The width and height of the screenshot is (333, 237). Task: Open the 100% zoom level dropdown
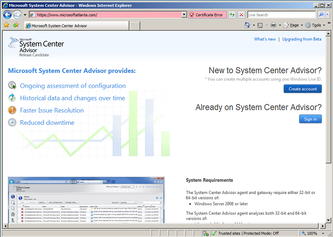point(323,233)
